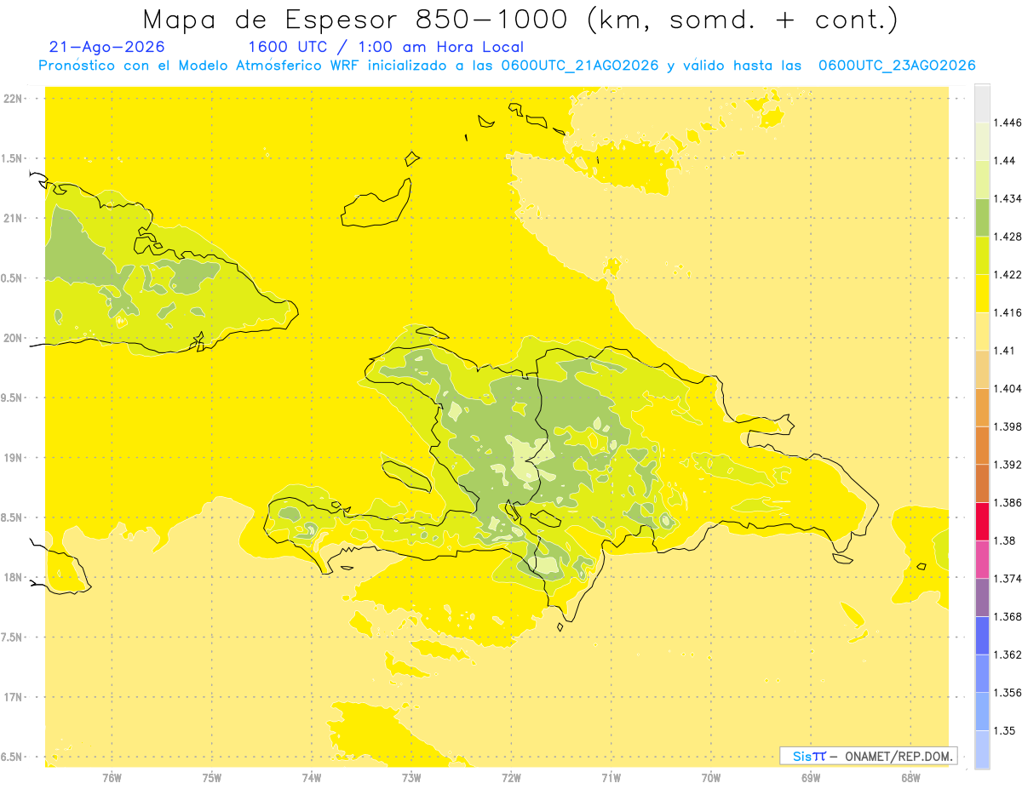Pick legend swatch between 1.422 and 1.428
The image size is (1022, 789).
[x=982, y=255]
